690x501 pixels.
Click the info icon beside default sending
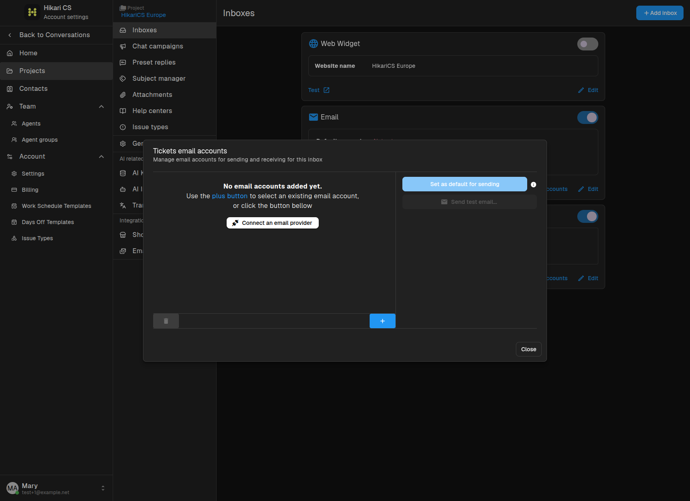pos(533,184)
